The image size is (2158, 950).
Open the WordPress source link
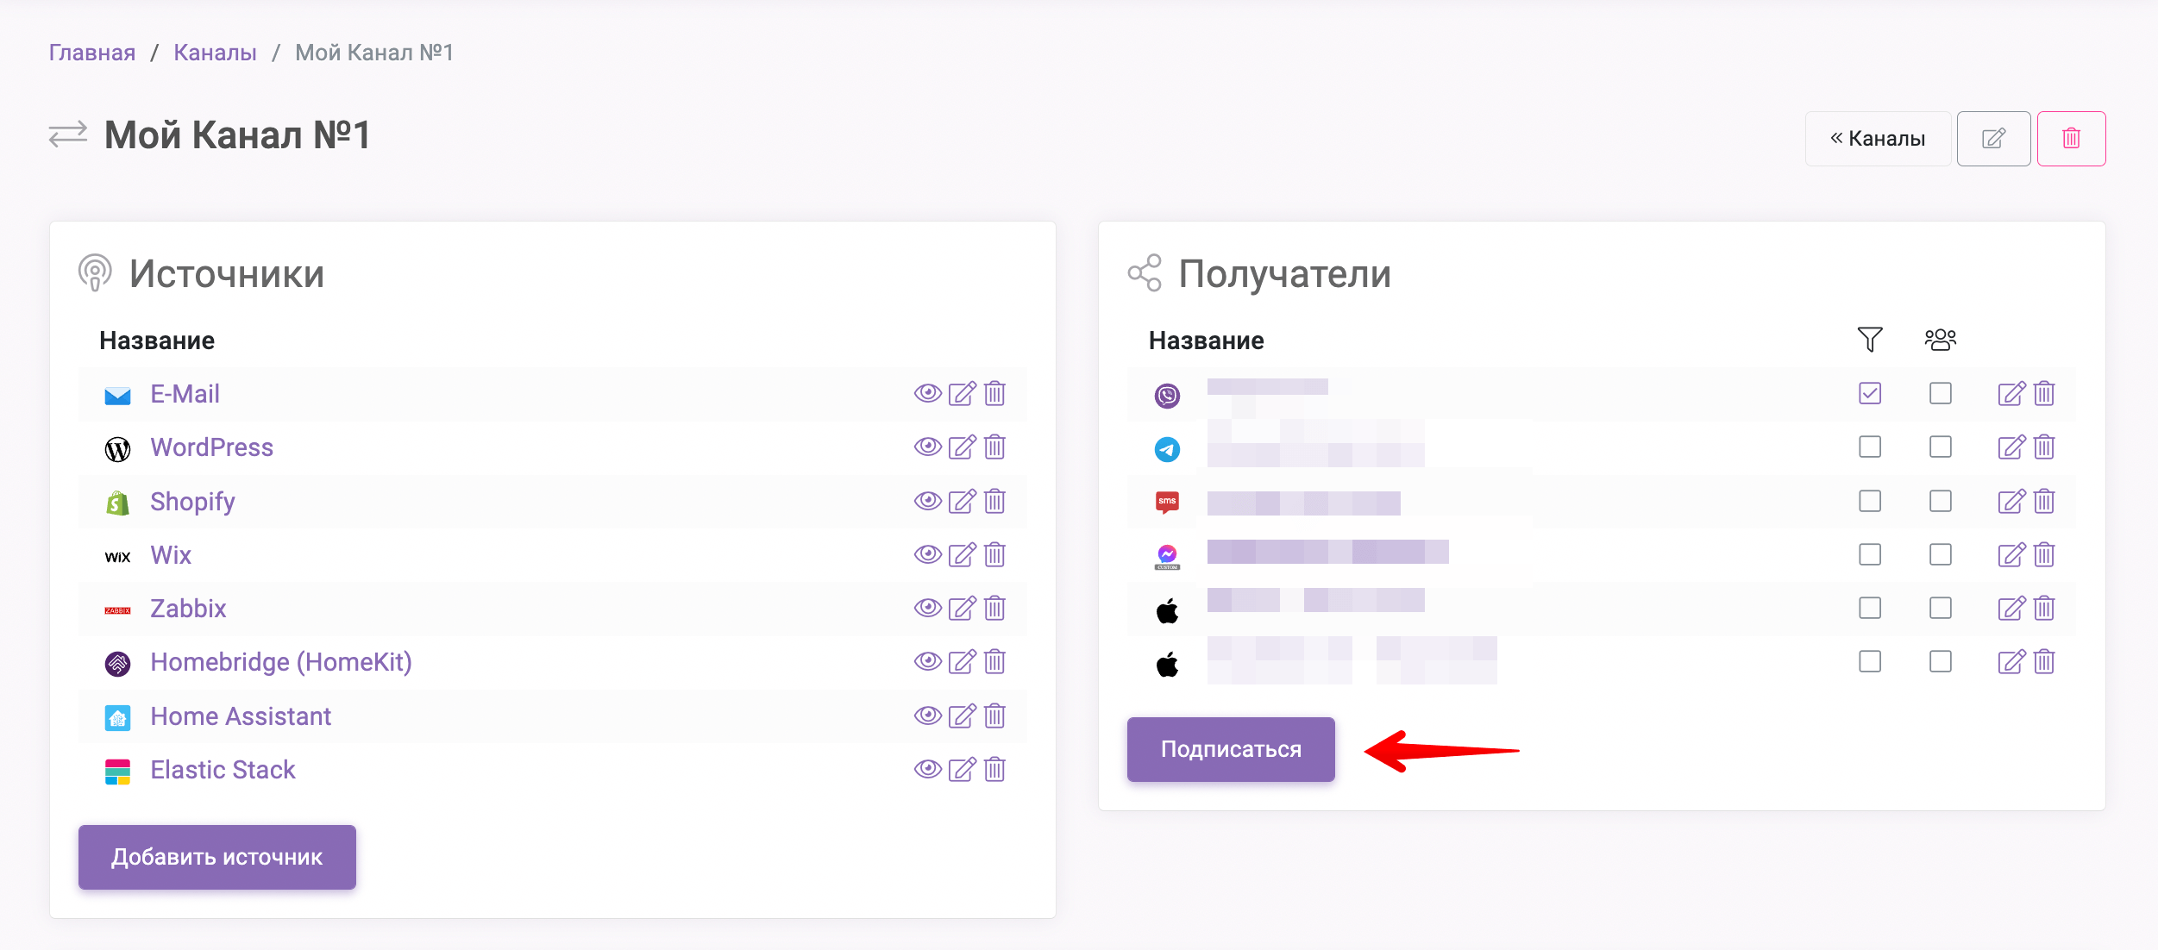(211, 447)
